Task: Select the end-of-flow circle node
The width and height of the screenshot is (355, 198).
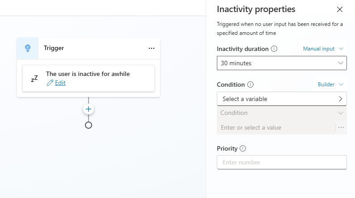Action: pos(89,125)
